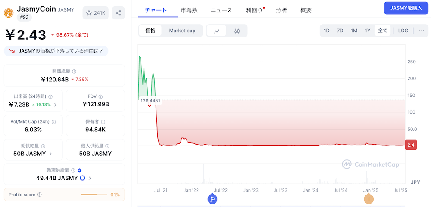Select the 価格 chart mode
Image resolution: width=431 pixels, height=207 pixels.
[150, 31]
